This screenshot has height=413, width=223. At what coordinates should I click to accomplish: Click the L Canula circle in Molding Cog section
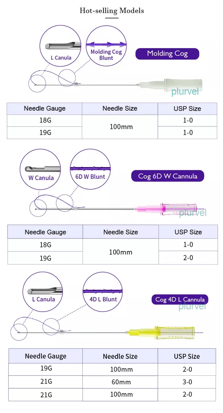click(61, 45)
